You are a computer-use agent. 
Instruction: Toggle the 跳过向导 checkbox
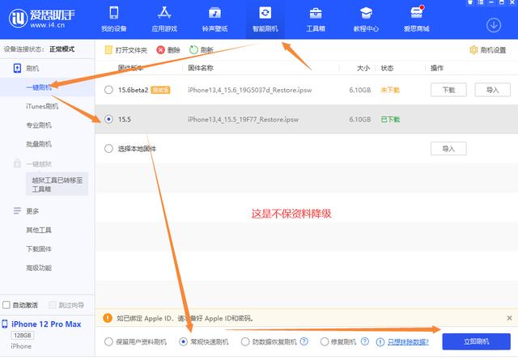point(52,305)
